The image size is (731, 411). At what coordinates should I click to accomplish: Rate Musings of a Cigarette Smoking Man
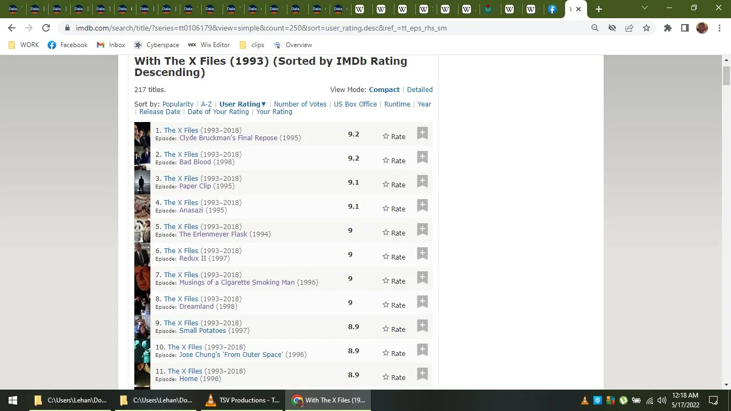point(394,281)
